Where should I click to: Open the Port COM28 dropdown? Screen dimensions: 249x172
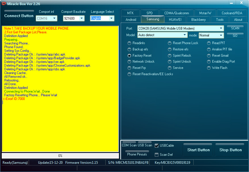click(x=221, y=28)
